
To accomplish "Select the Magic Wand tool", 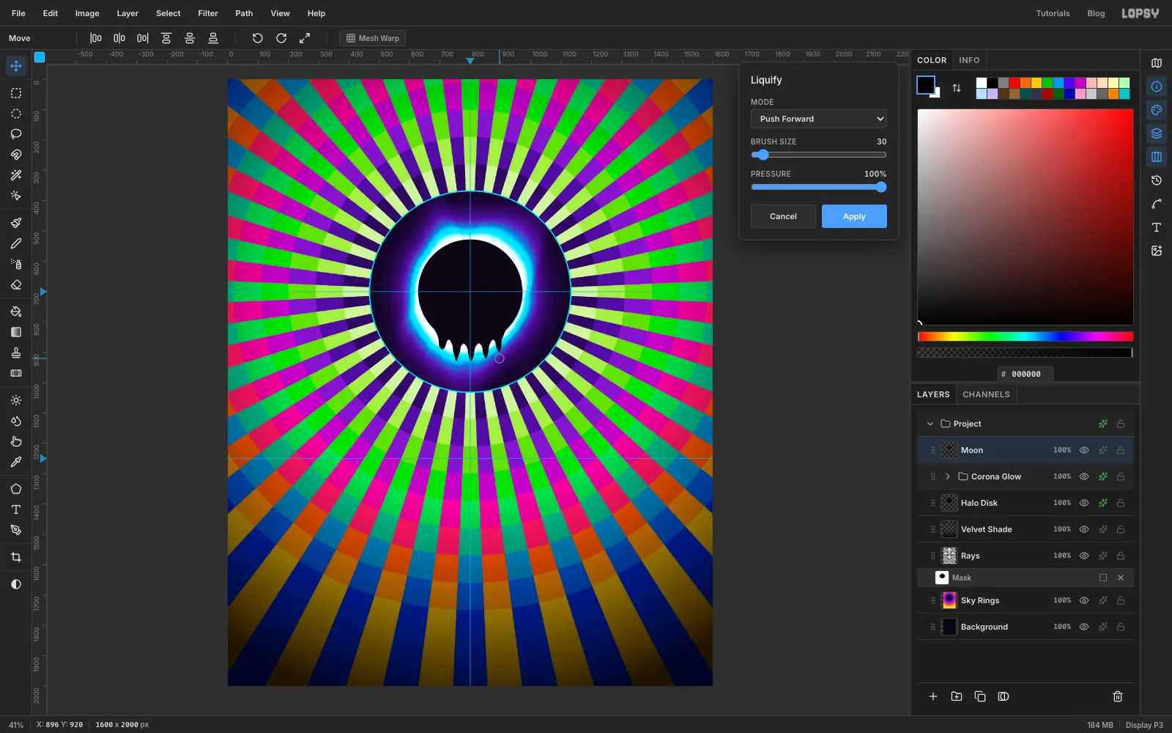I will click(16, 175).
